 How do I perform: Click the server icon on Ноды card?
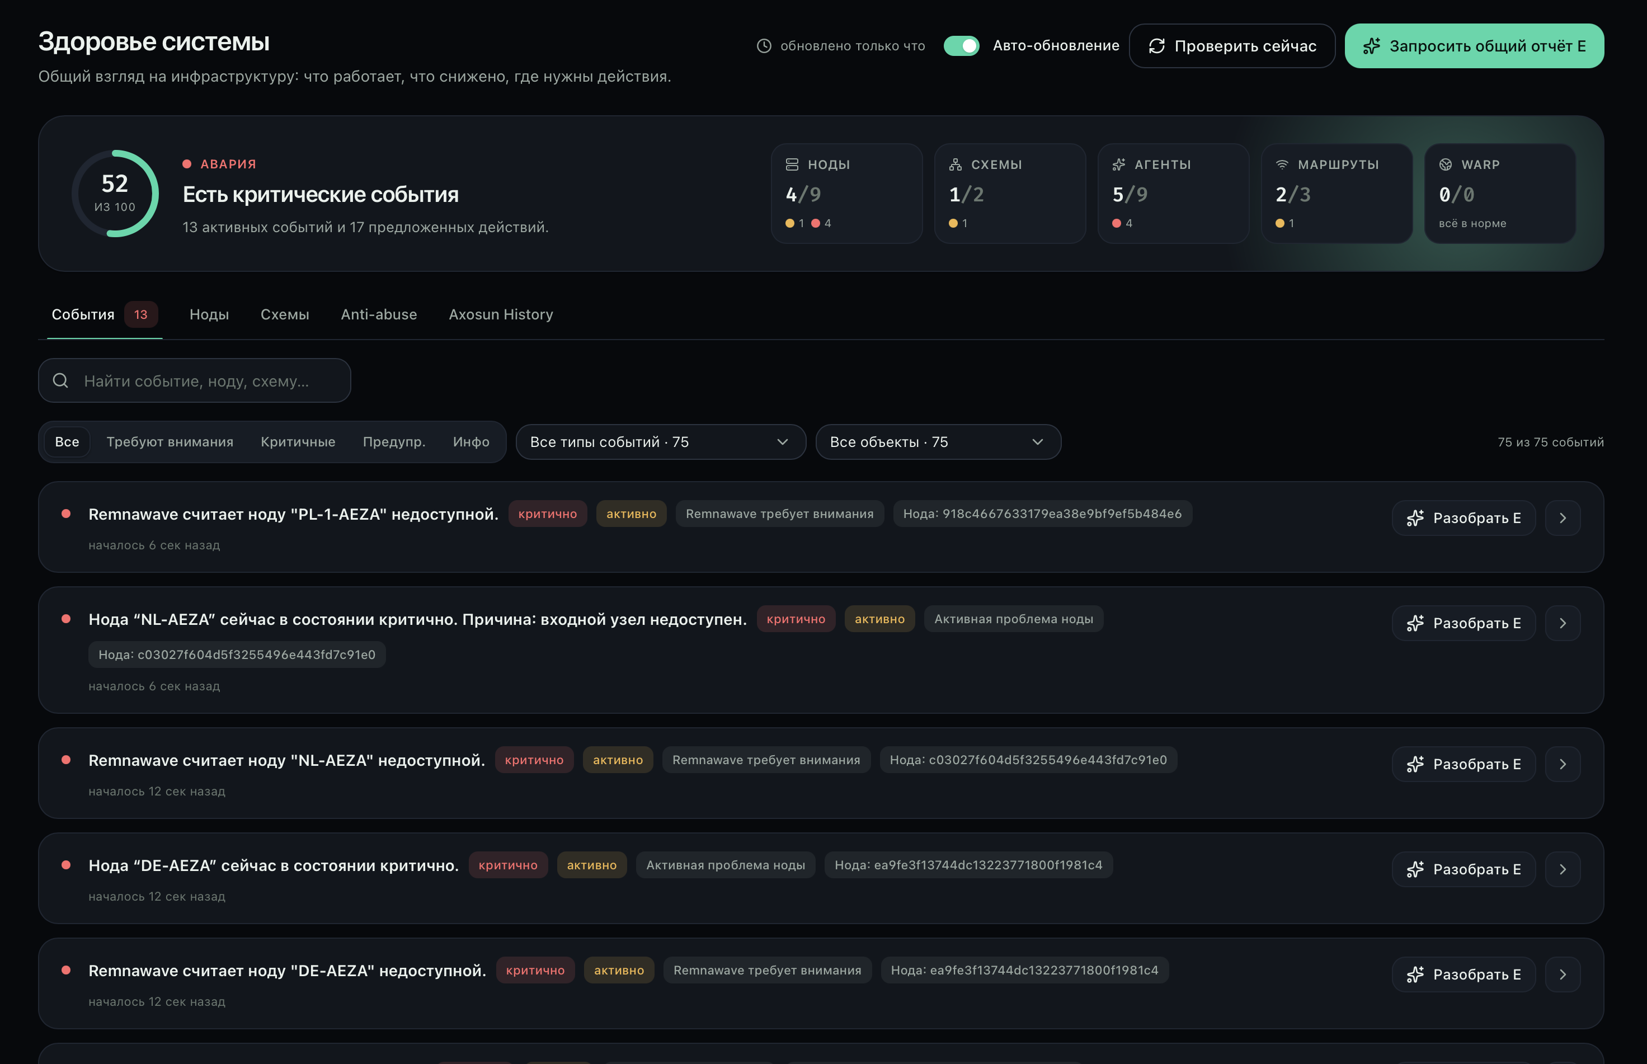pyautogui.click(x=792, y=164)
